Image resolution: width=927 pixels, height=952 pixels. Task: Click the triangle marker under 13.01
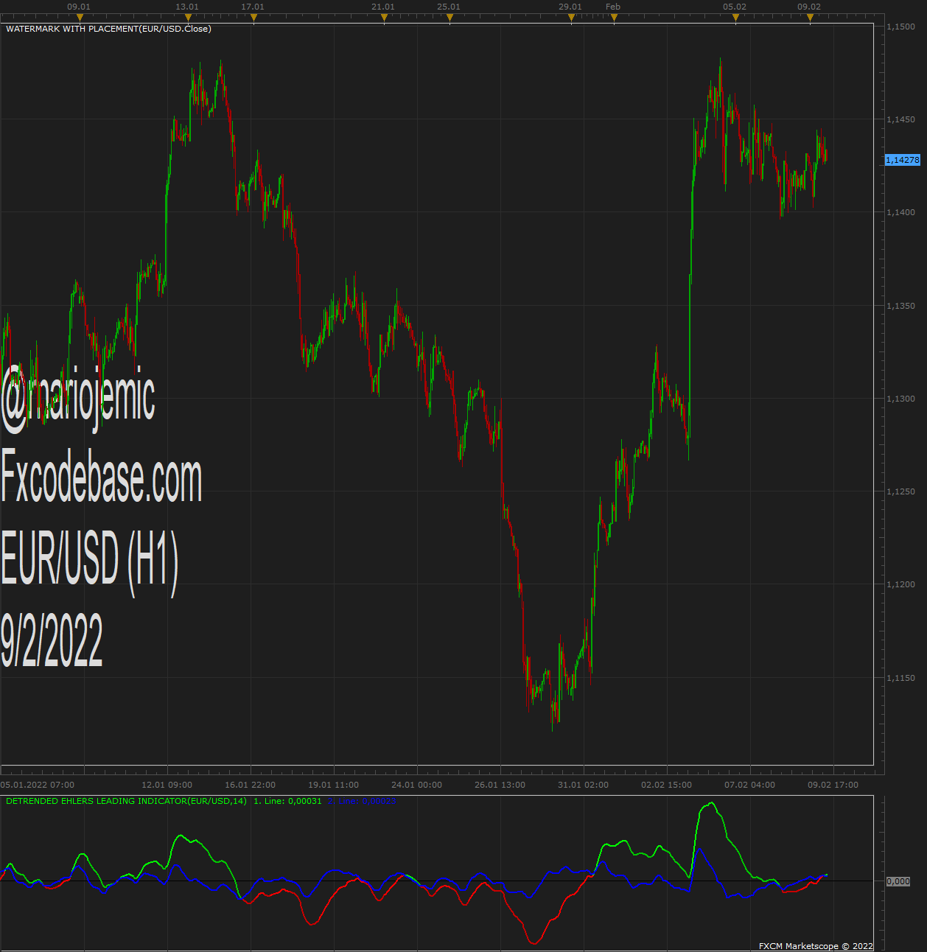click(x=188, y=18)
